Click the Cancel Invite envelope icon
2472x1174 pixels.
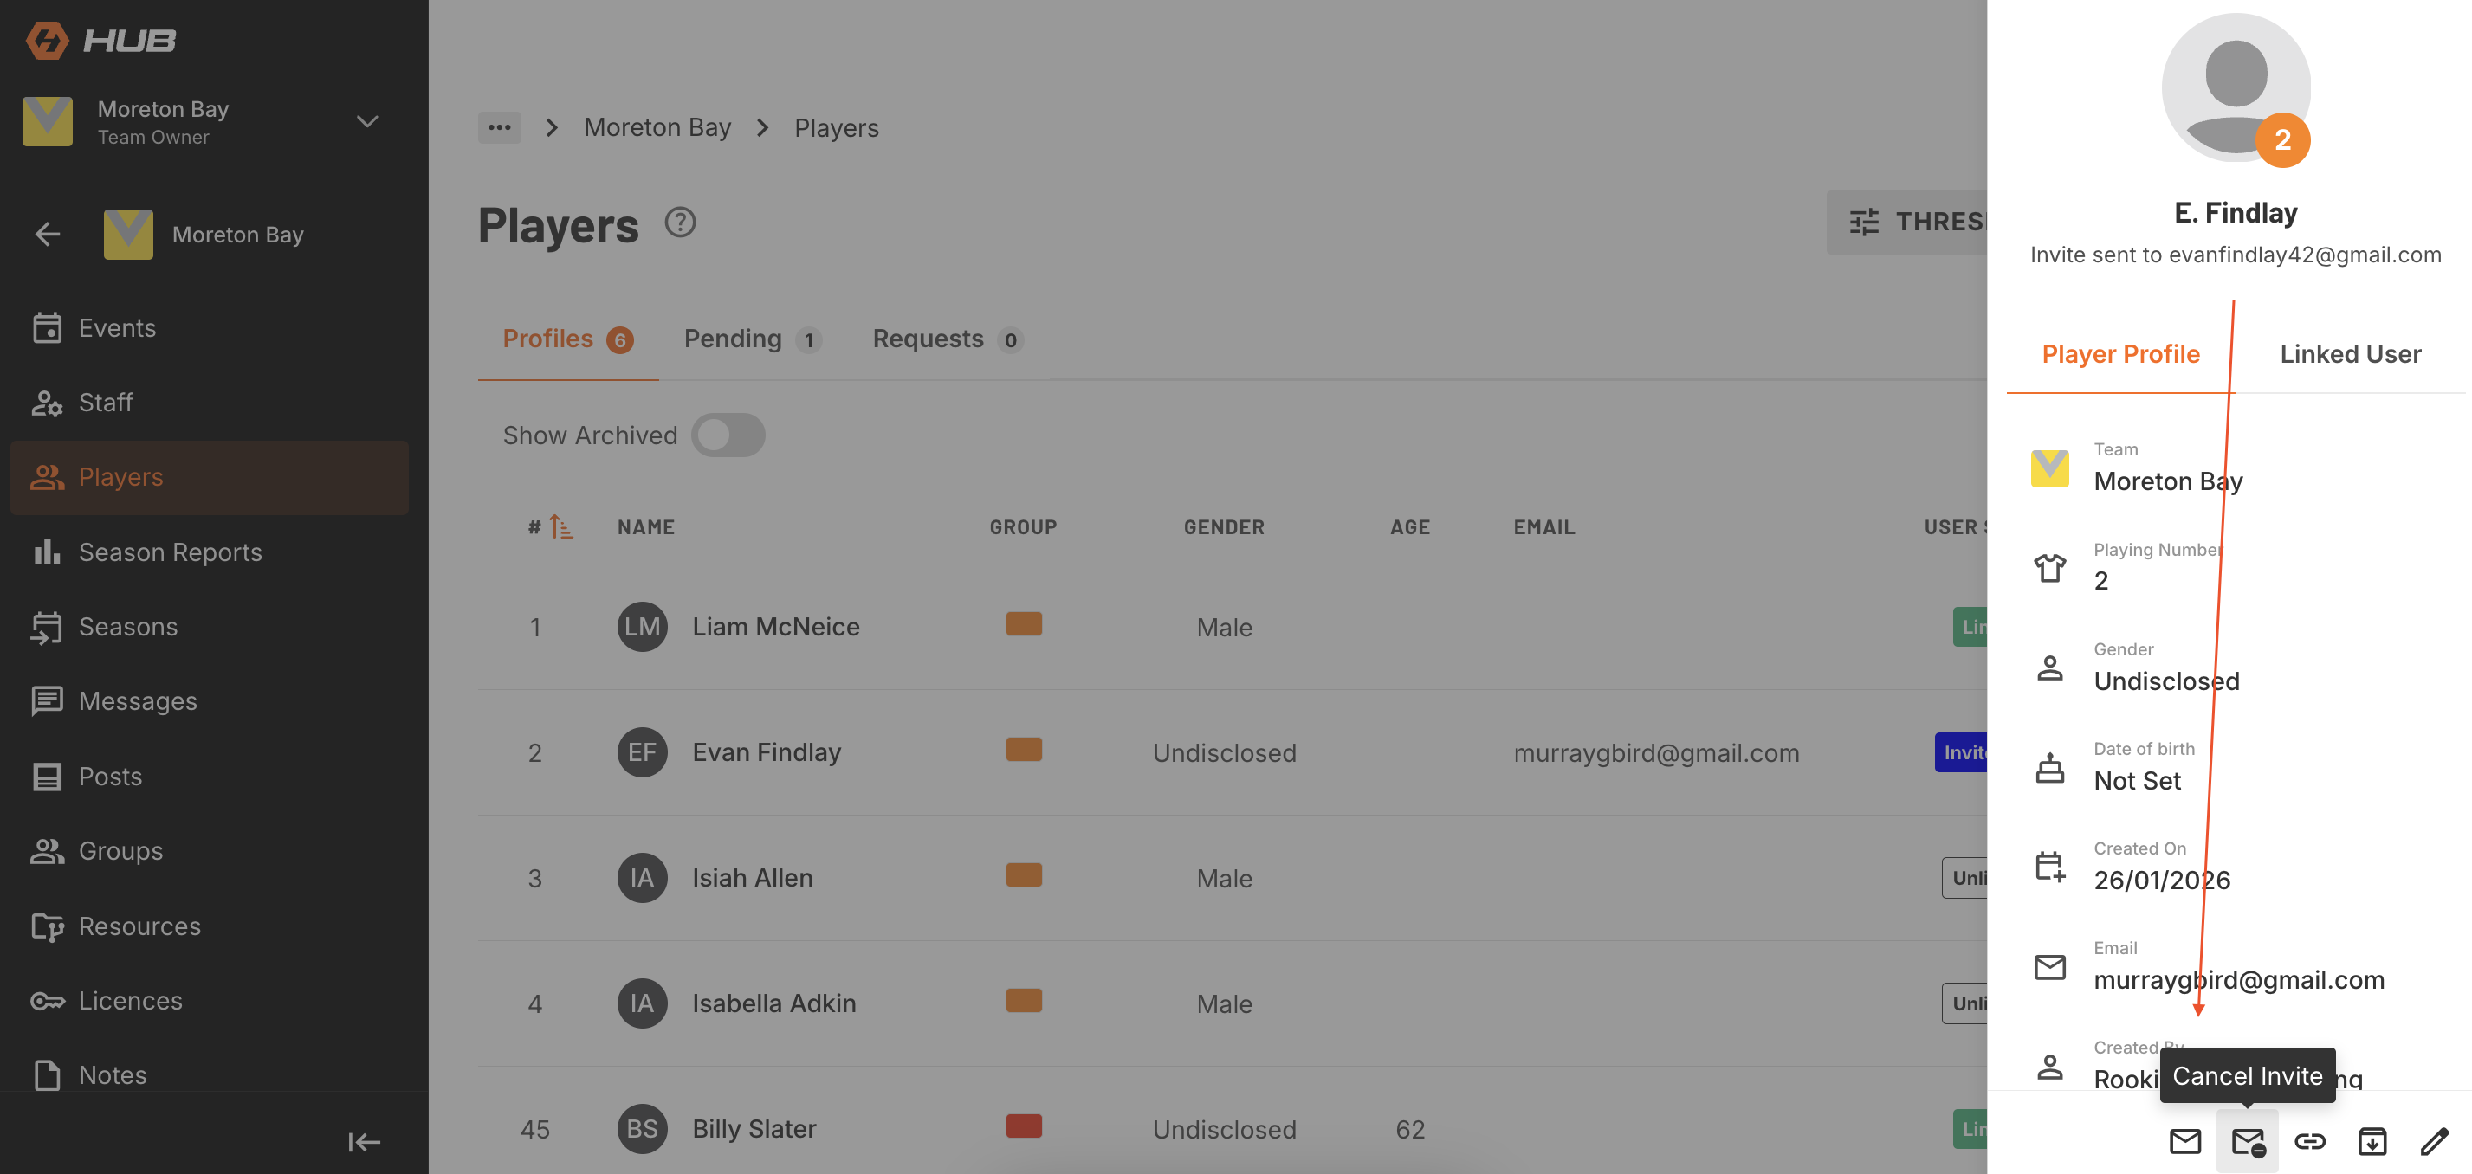2247,1141
